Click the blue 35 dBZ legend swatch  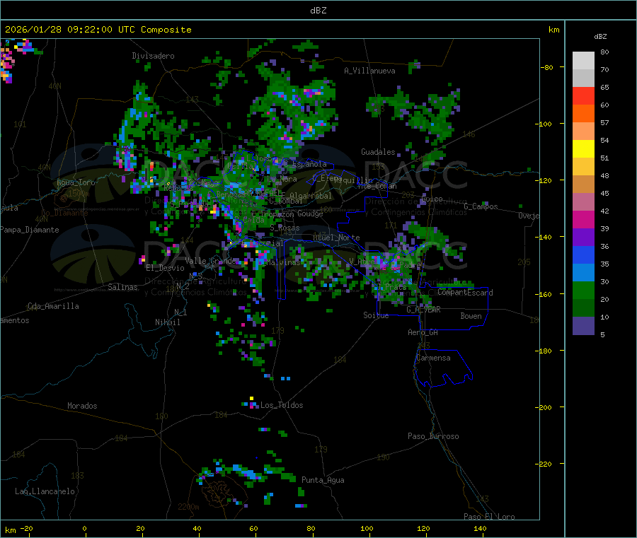(x=583, y=255)
